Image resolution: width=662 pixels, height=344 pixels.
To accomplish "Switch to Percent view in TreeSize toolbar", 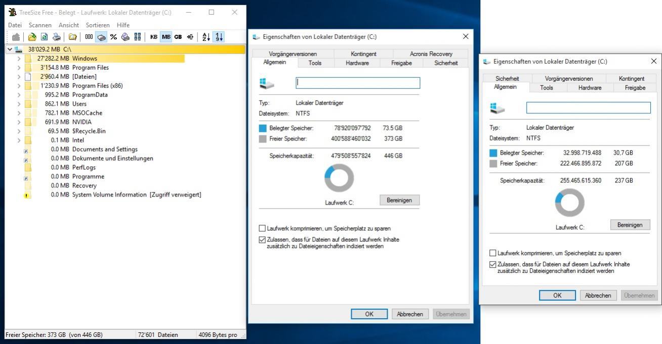I will 113,37.
